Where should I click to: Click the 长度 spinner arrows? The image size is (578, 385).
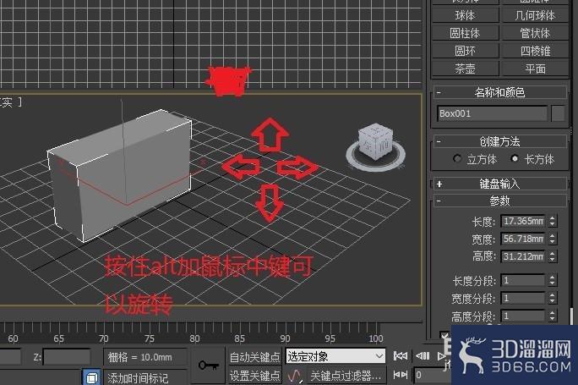point(552,221)
